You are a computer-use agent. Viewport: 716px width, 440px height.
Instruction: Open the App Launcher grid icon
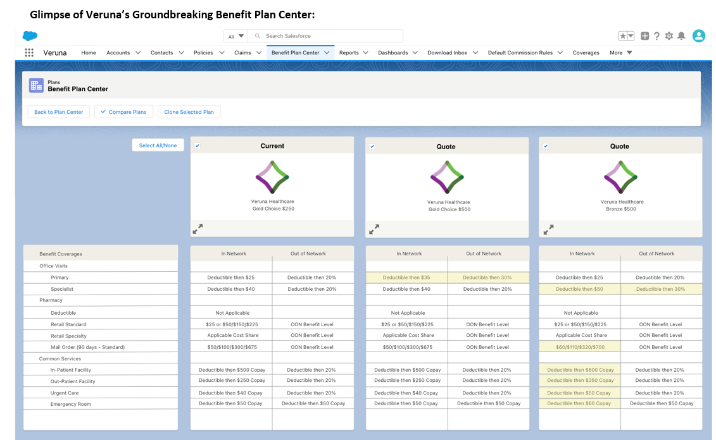coord(29,53)
